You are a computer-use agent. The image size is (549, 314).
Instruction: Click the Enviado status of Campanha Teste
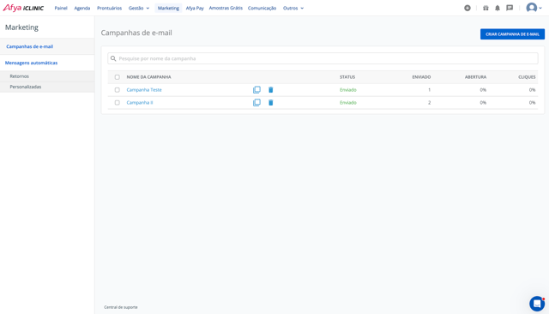(347, 90)
